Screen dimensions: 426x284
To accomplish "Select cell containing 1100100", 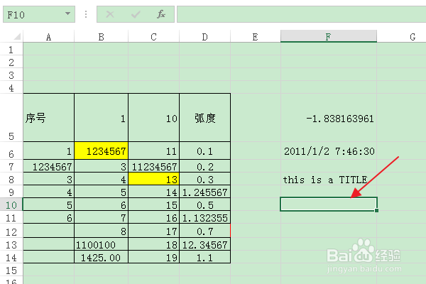I will pos(101,244).
